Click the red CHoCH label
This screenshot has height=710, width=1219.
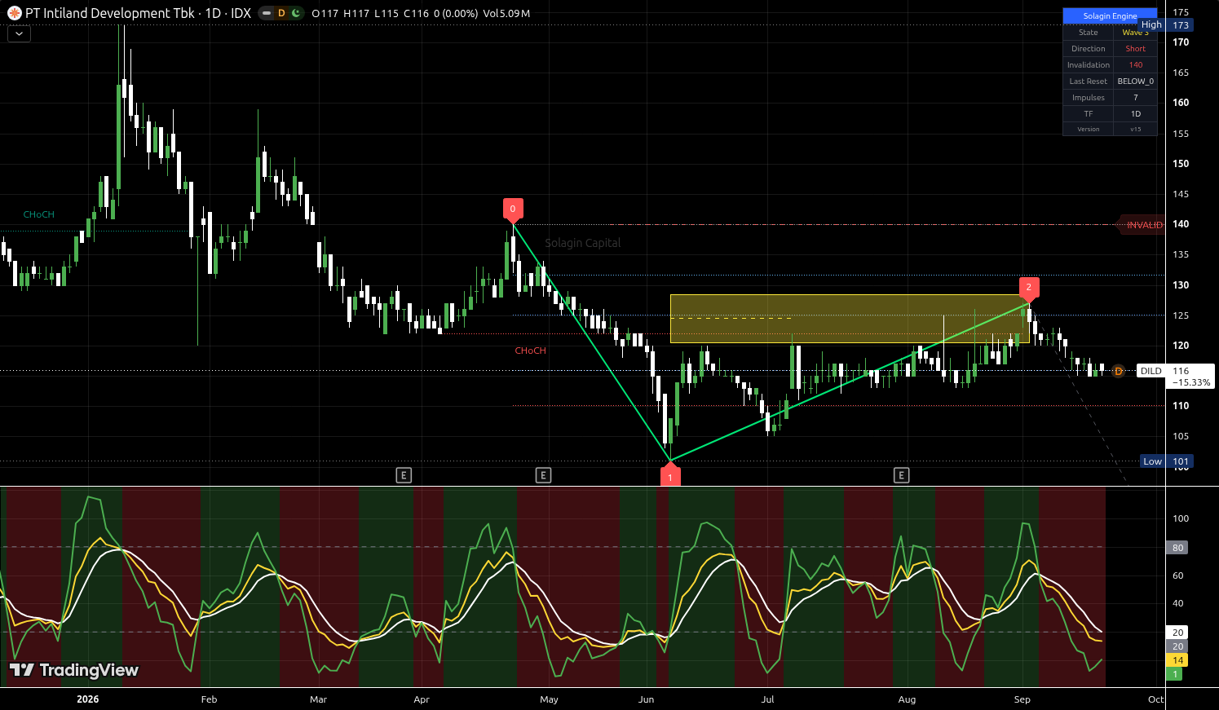tap(531, 351)
